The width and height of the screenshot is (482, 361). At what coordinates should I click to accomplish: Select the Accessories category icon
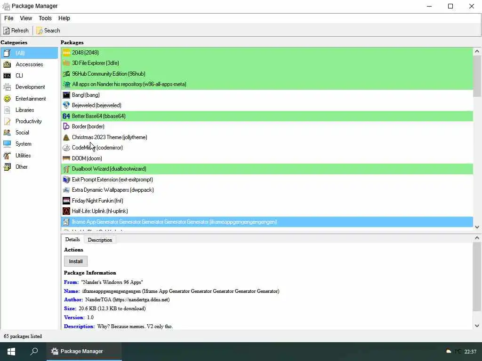click(7, 64)
